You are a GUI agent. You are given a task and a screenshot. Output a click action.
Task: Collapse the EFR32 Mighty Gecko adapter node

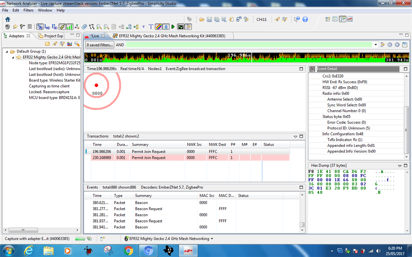tap(13, 57)
